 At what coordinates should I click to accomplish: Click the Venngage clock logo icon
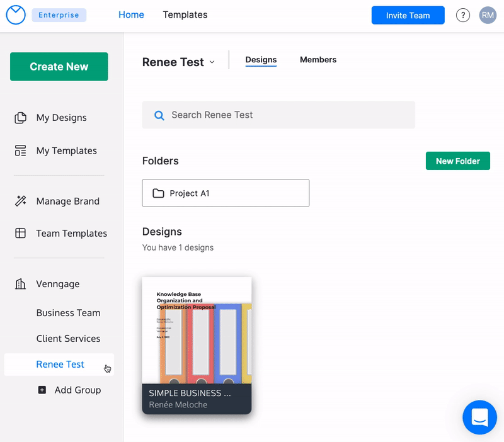15,15
